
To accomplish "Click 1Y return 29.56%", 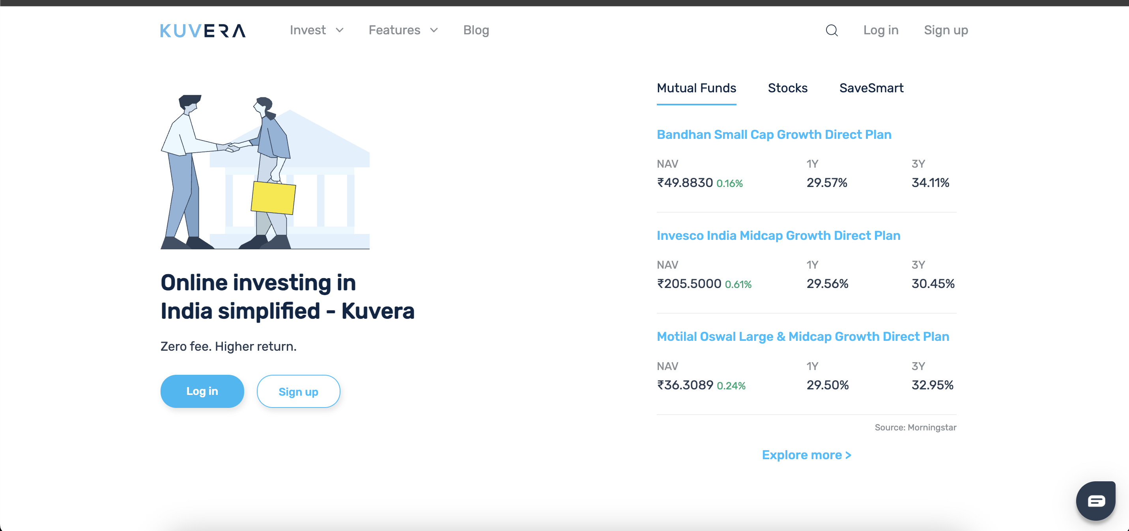I will [x=827, y=284].
